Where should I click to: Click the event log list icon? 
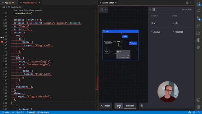[154, 9]
